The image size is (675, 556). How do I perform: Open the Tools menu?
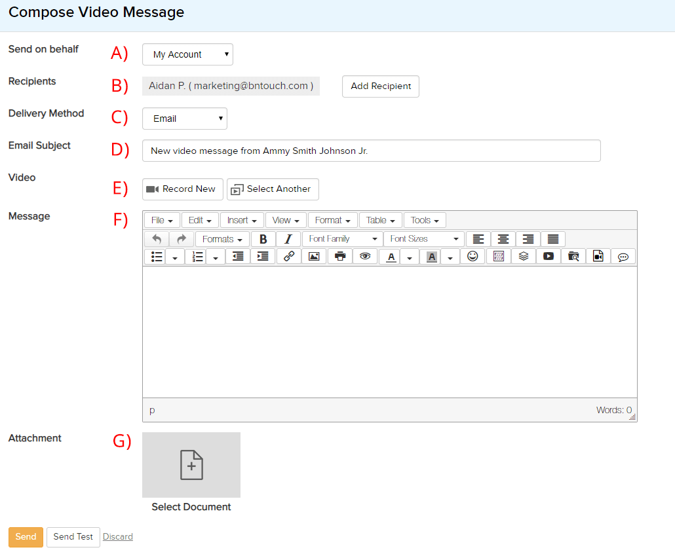coord(425,220)
